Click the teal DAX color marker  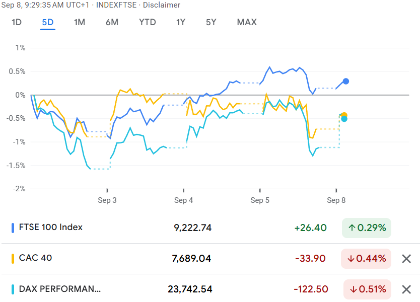point(13,289)
